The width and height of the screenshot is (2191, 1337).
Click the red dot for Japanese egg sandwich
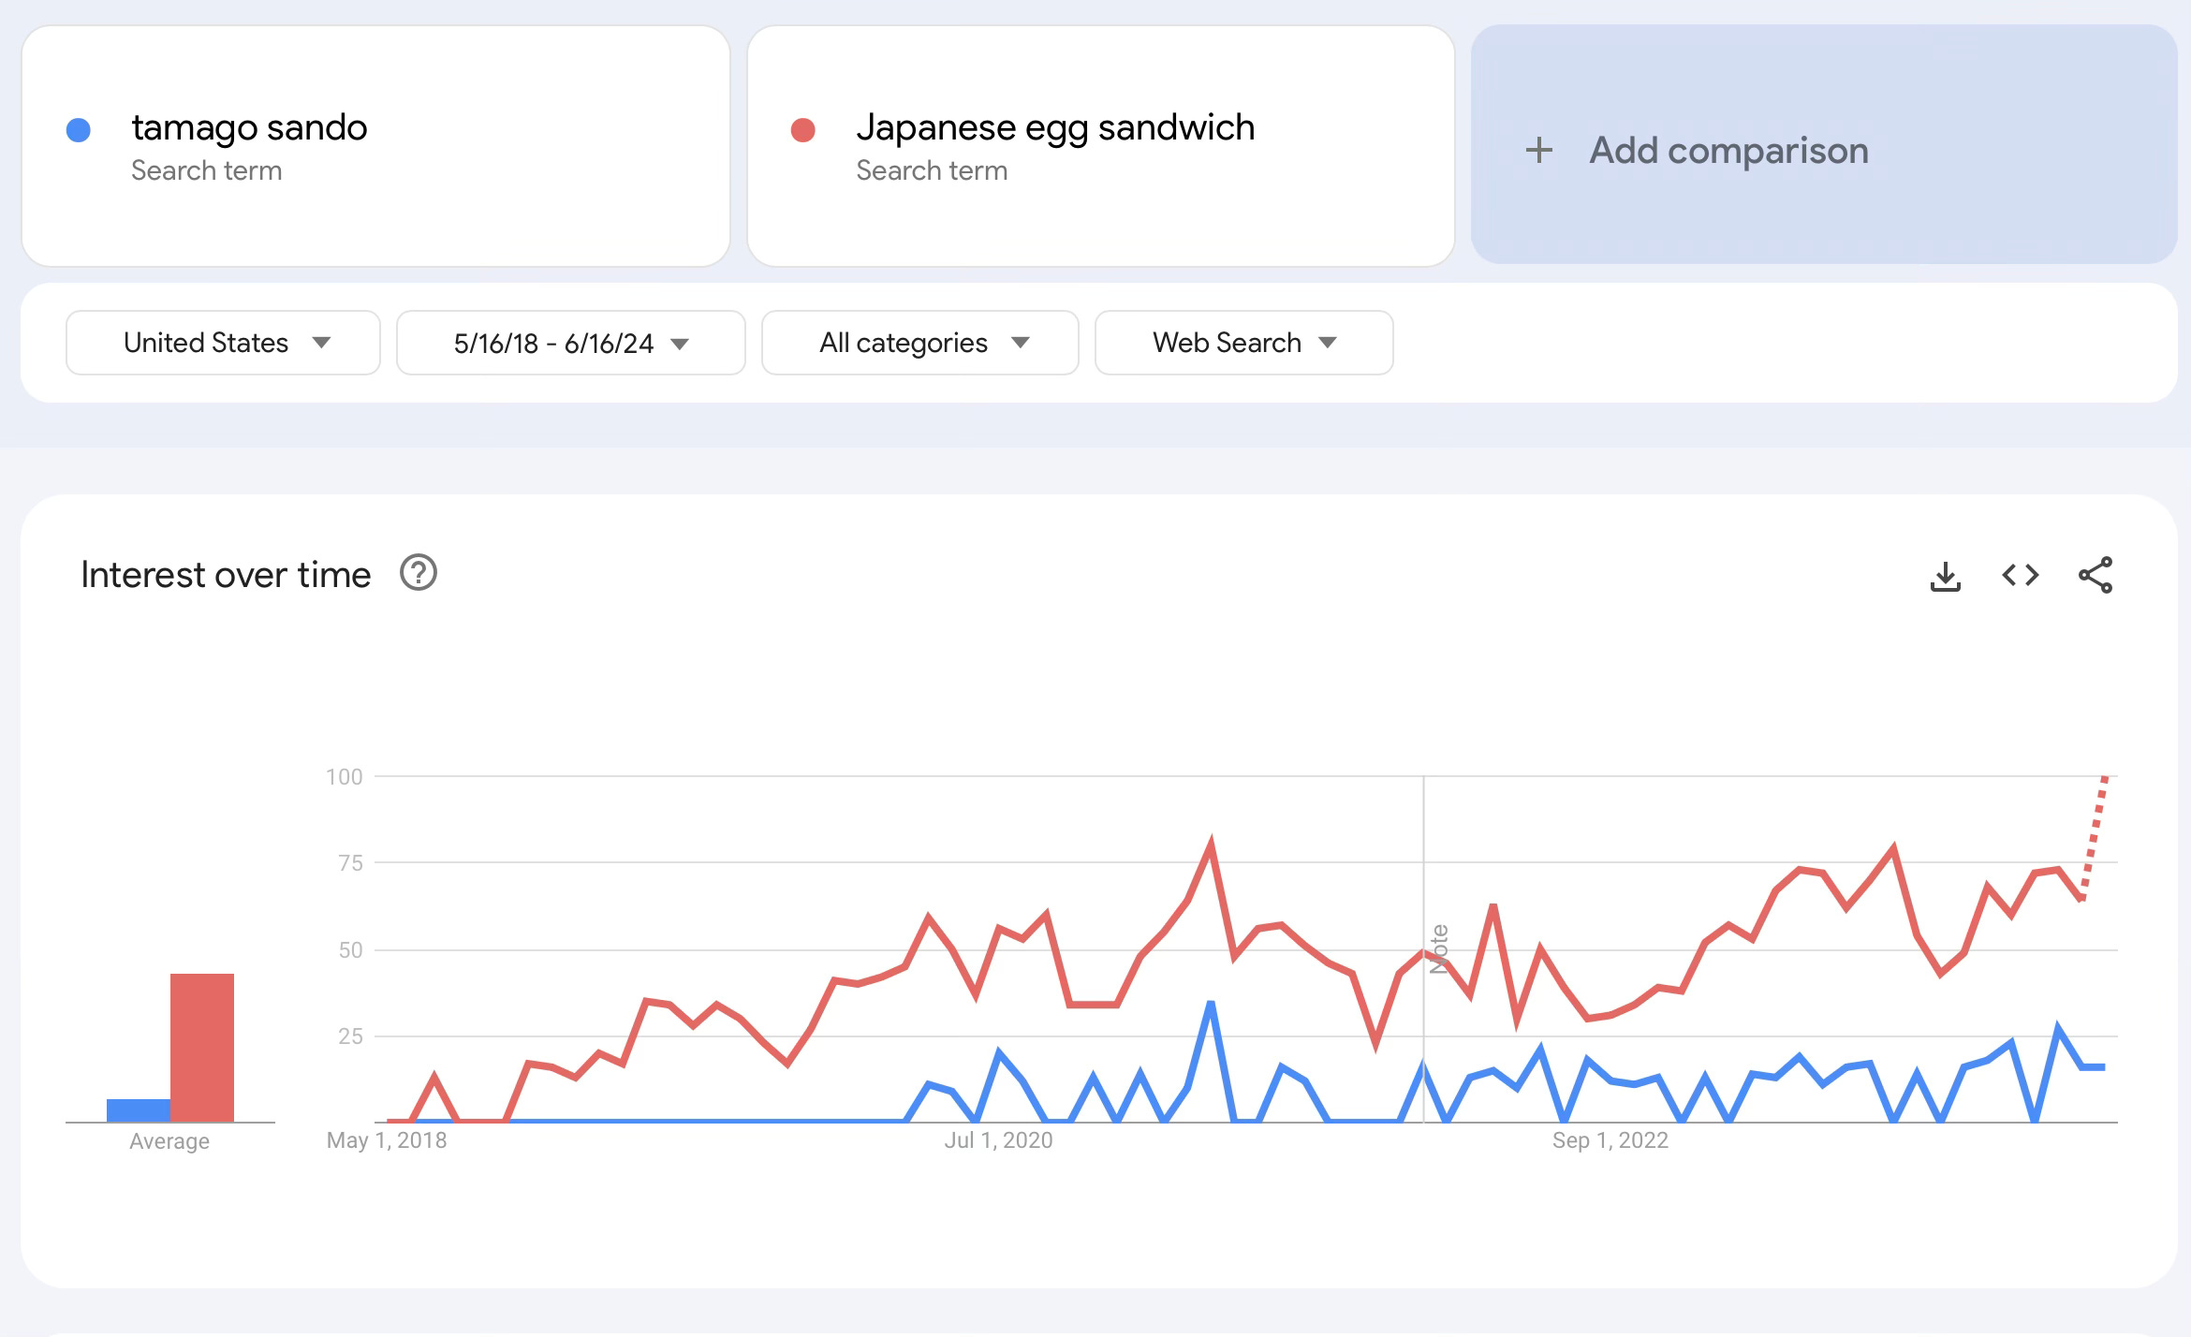802,130
